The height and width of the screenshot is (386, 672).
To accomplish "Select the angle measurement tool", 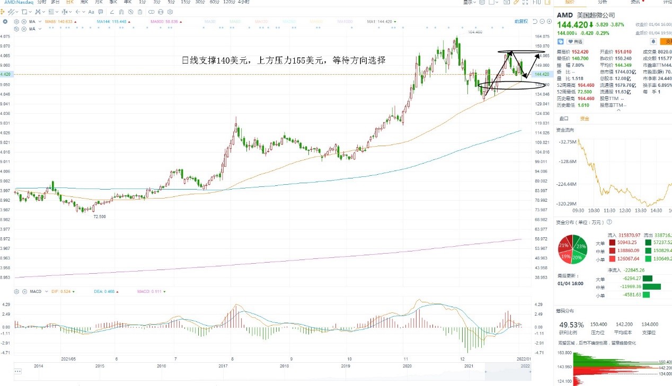I will (112, 12).
